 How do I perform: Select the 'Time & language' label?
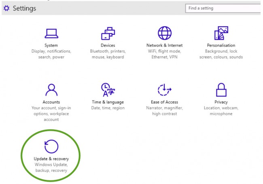[108, 102]
